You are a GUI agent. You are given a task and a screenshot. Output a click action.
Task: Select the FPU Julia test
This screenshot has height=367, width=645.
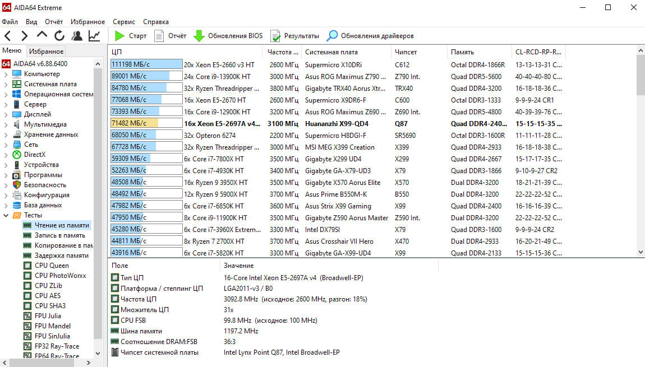[43, 316]
